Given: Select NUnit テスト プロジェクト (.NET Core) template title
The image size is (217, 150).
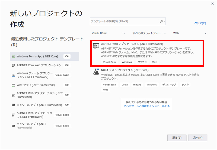Looking at the screenshot, I should (x=125, y=70).
